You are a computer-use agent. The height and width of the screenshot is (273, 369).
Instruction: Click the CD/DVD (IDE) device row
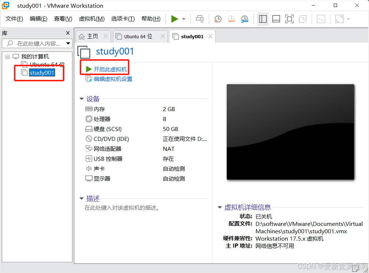[146, 139]
